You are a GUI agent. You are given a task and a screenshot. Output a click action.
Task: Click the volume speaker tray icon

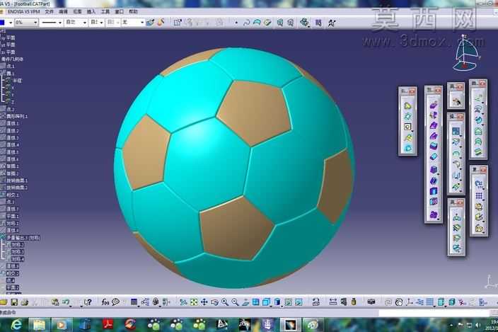tap(478, 325)
